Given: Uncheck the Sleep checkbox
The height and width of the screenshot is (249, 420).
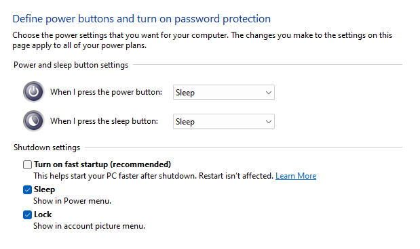Looking at the screenshot, I should [x=27, y=189].
